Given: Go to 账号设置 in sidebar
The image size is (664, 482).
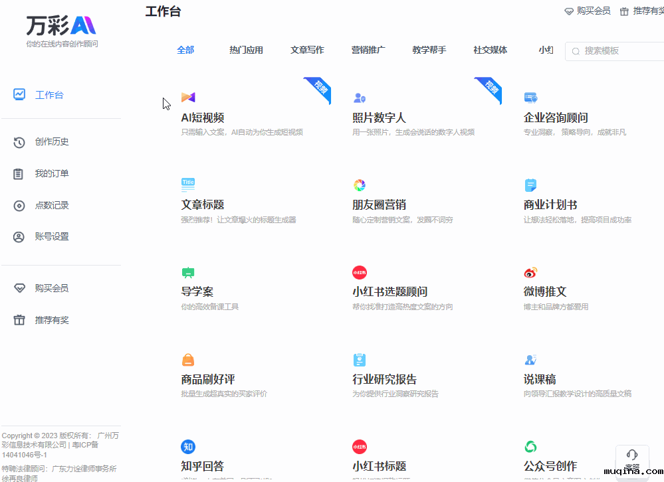Looking at the screenshot, I should pos(52,236).
